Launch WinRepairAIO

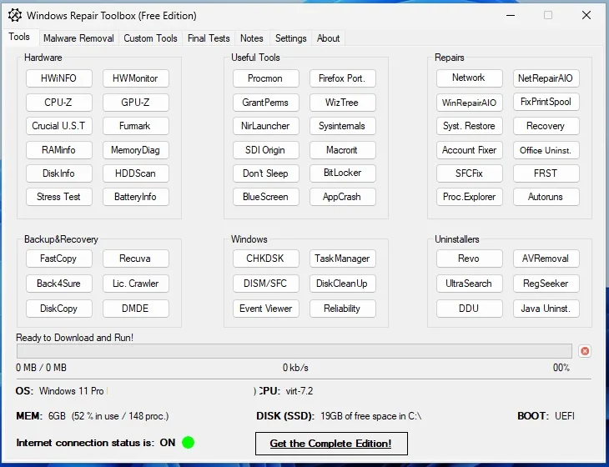pyautogui.click(x=470, y=103)
